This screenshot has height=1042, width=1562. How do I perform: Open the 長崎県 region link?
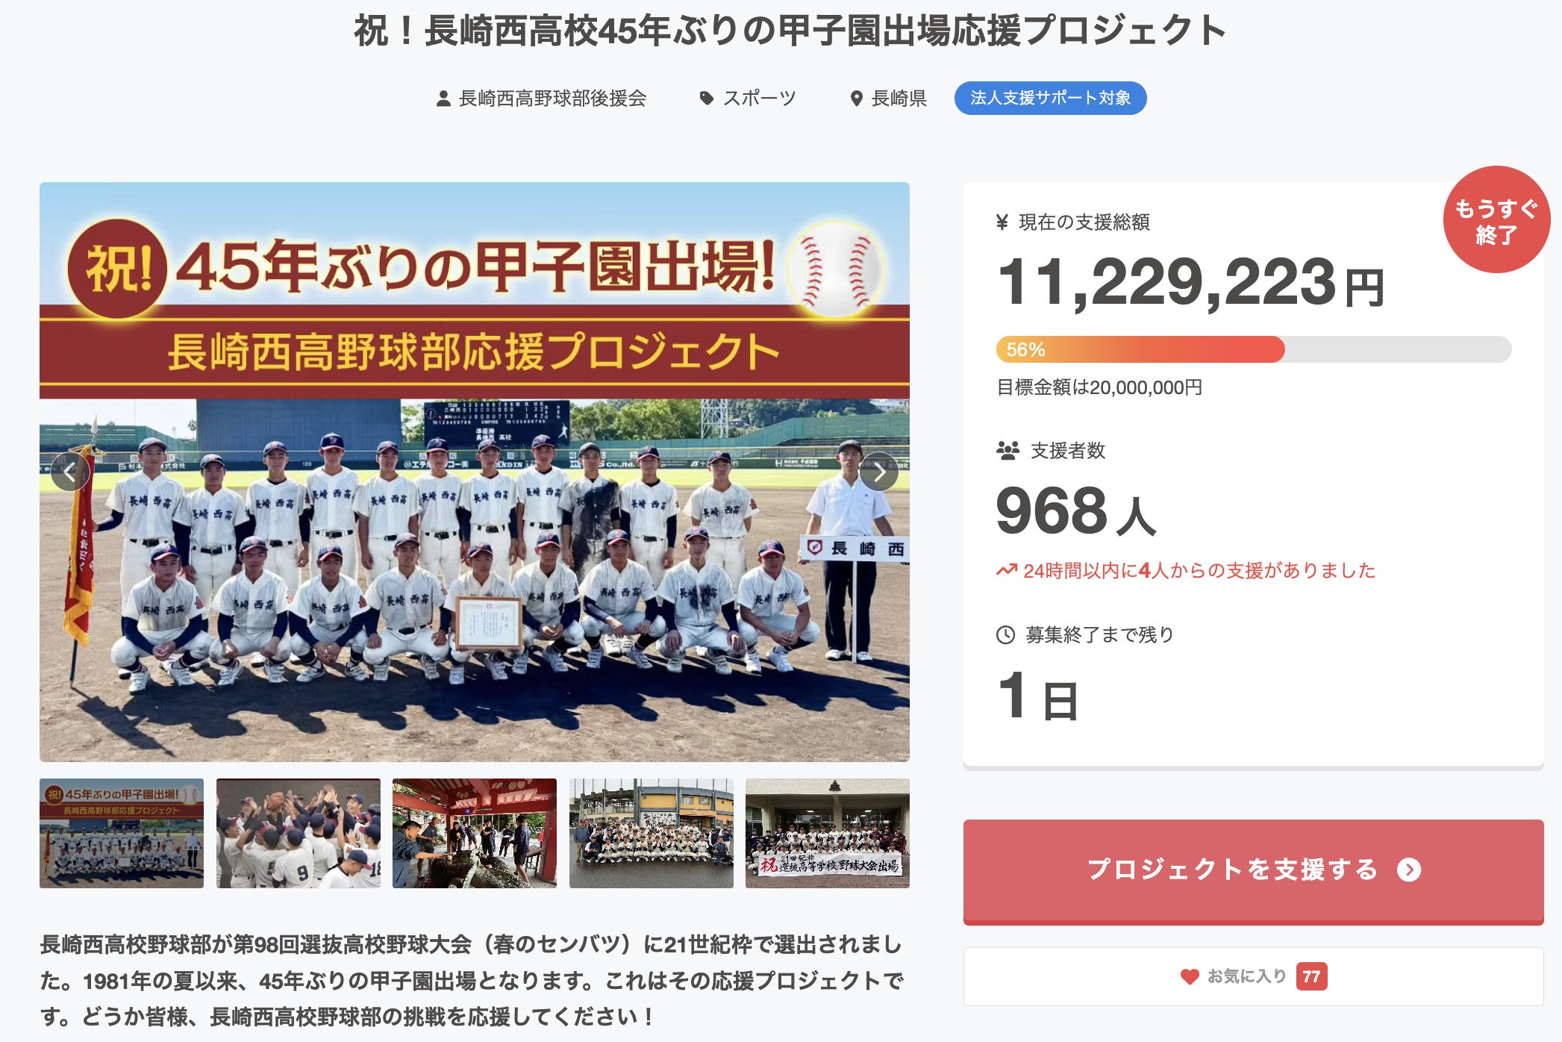tap(899, 99)
